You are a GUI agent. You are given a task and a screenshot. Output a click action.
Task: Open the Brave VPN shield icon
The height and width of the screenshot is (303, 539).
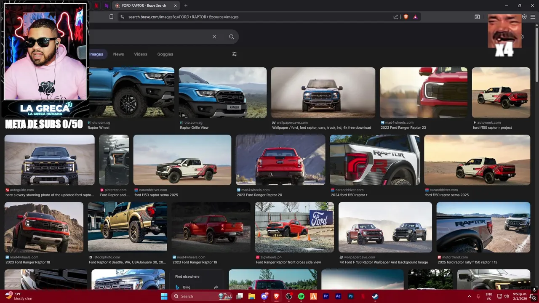(524, 17)
